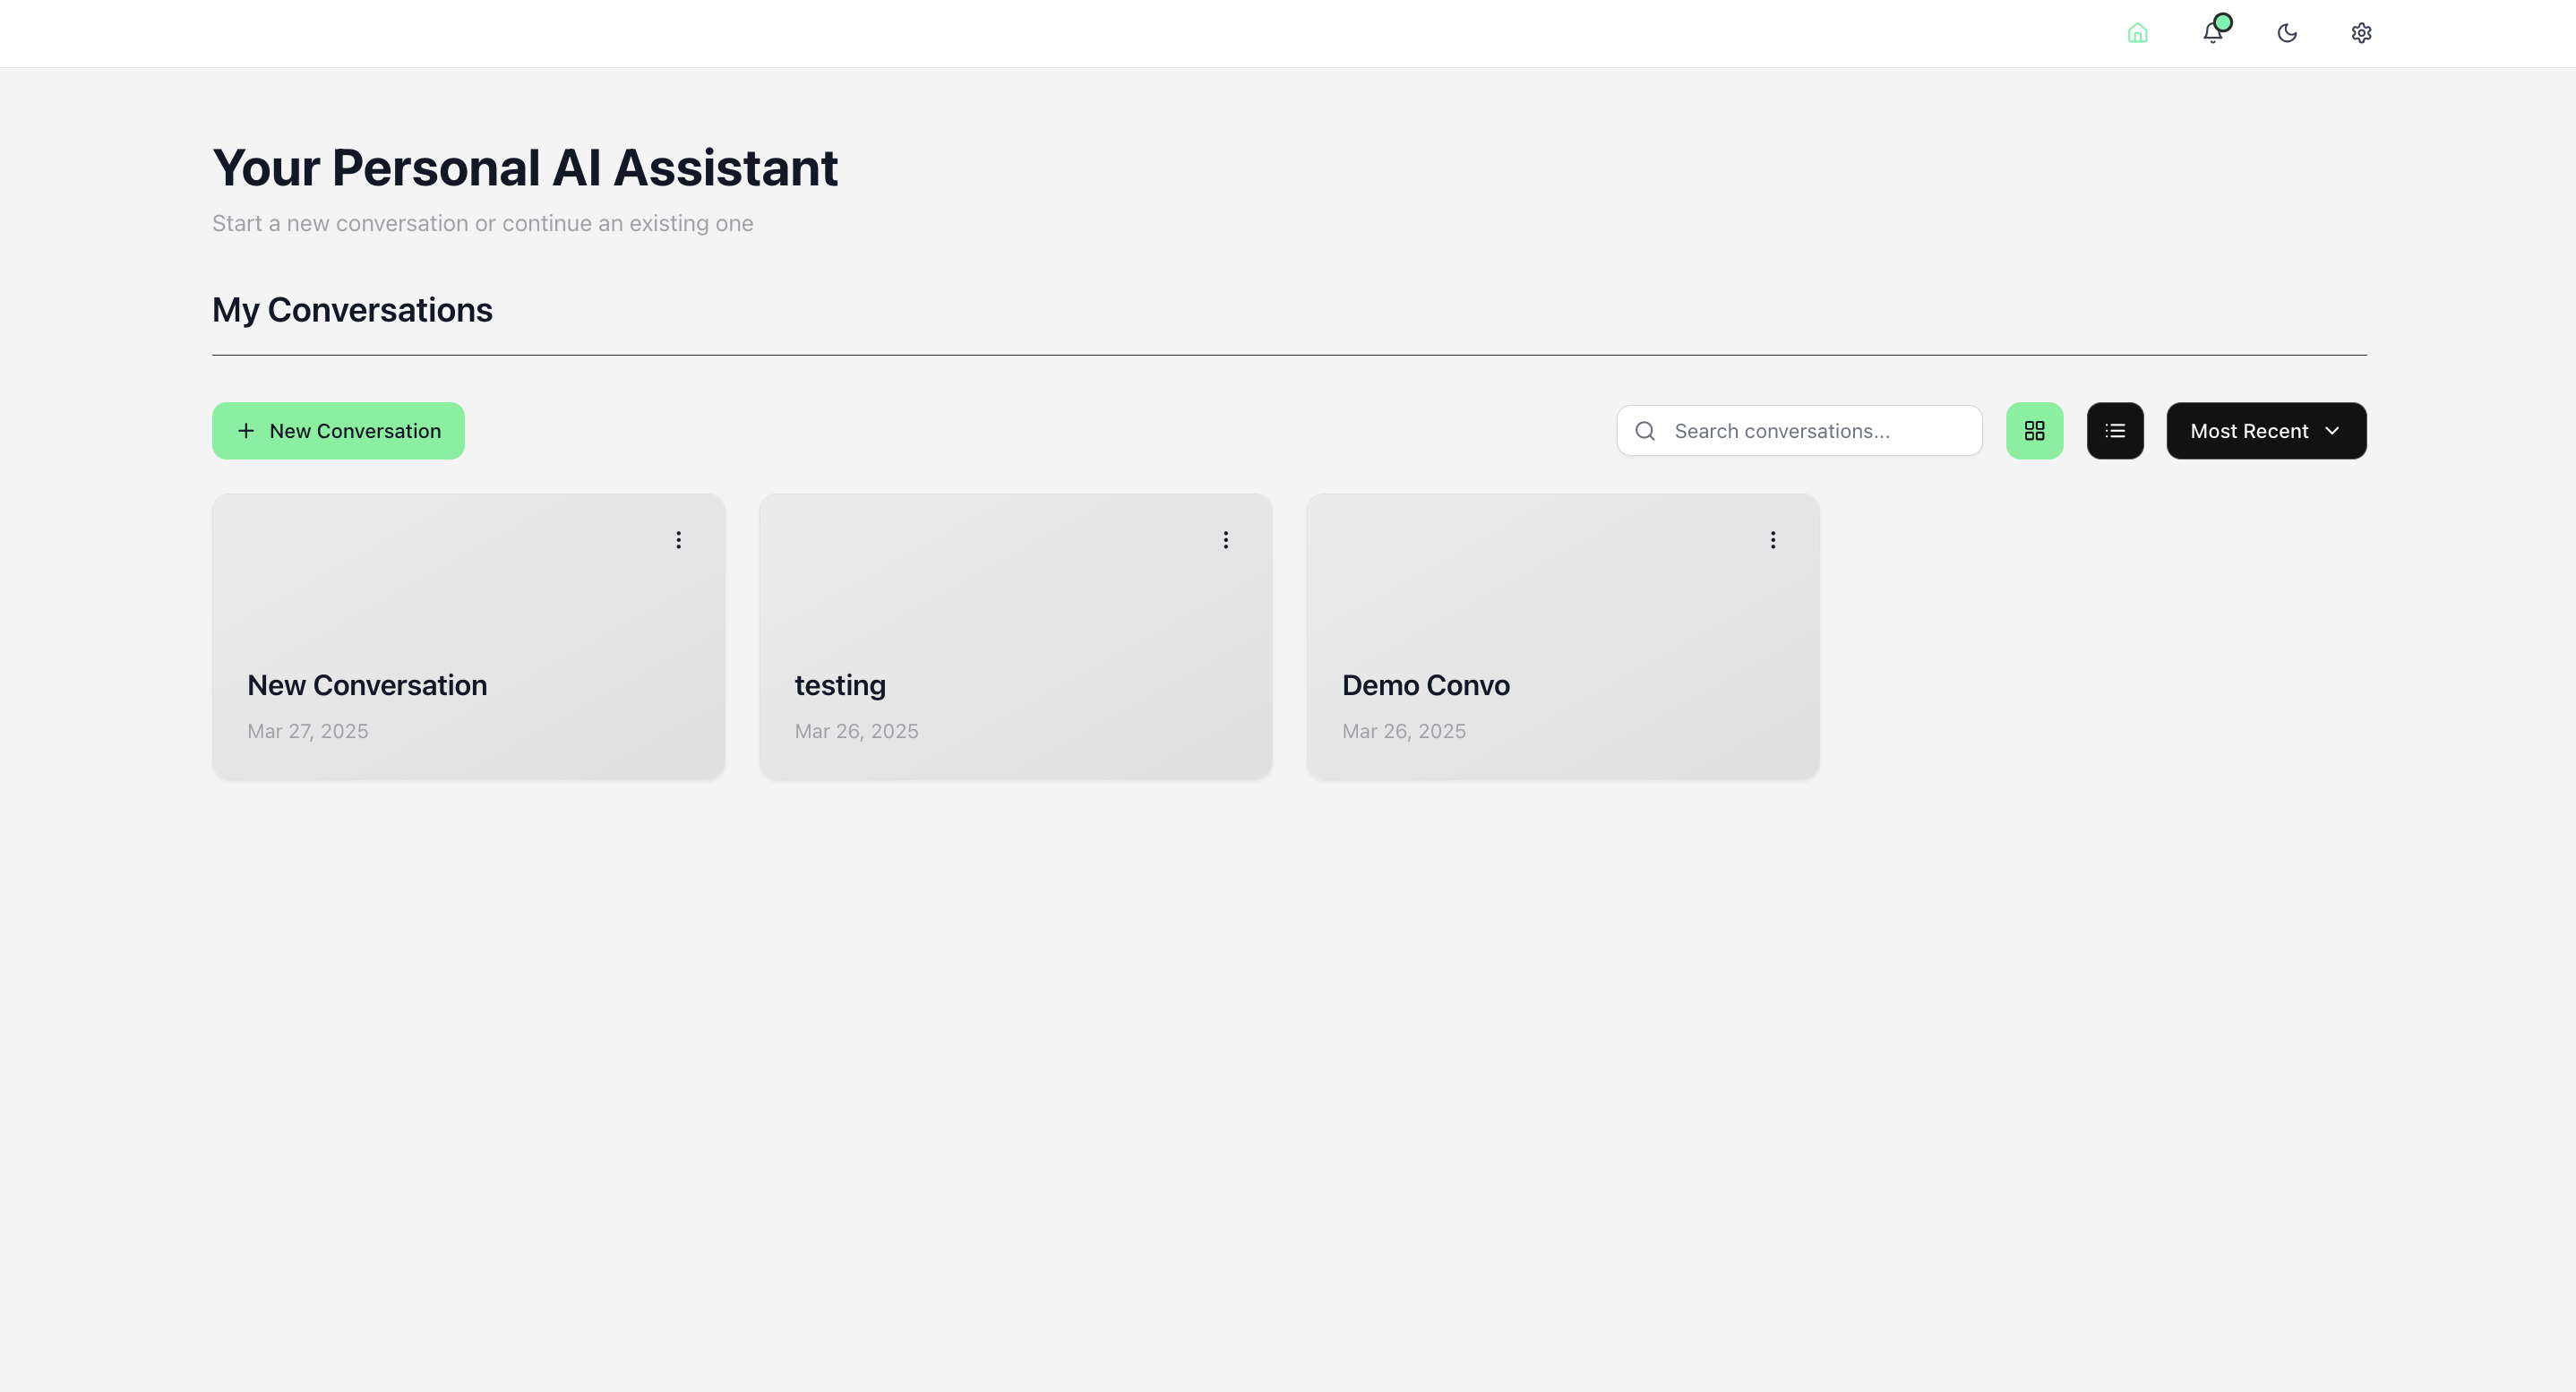
Task: Click chevron arrow in Most Recent button
Action: (x=2332, y=431)
